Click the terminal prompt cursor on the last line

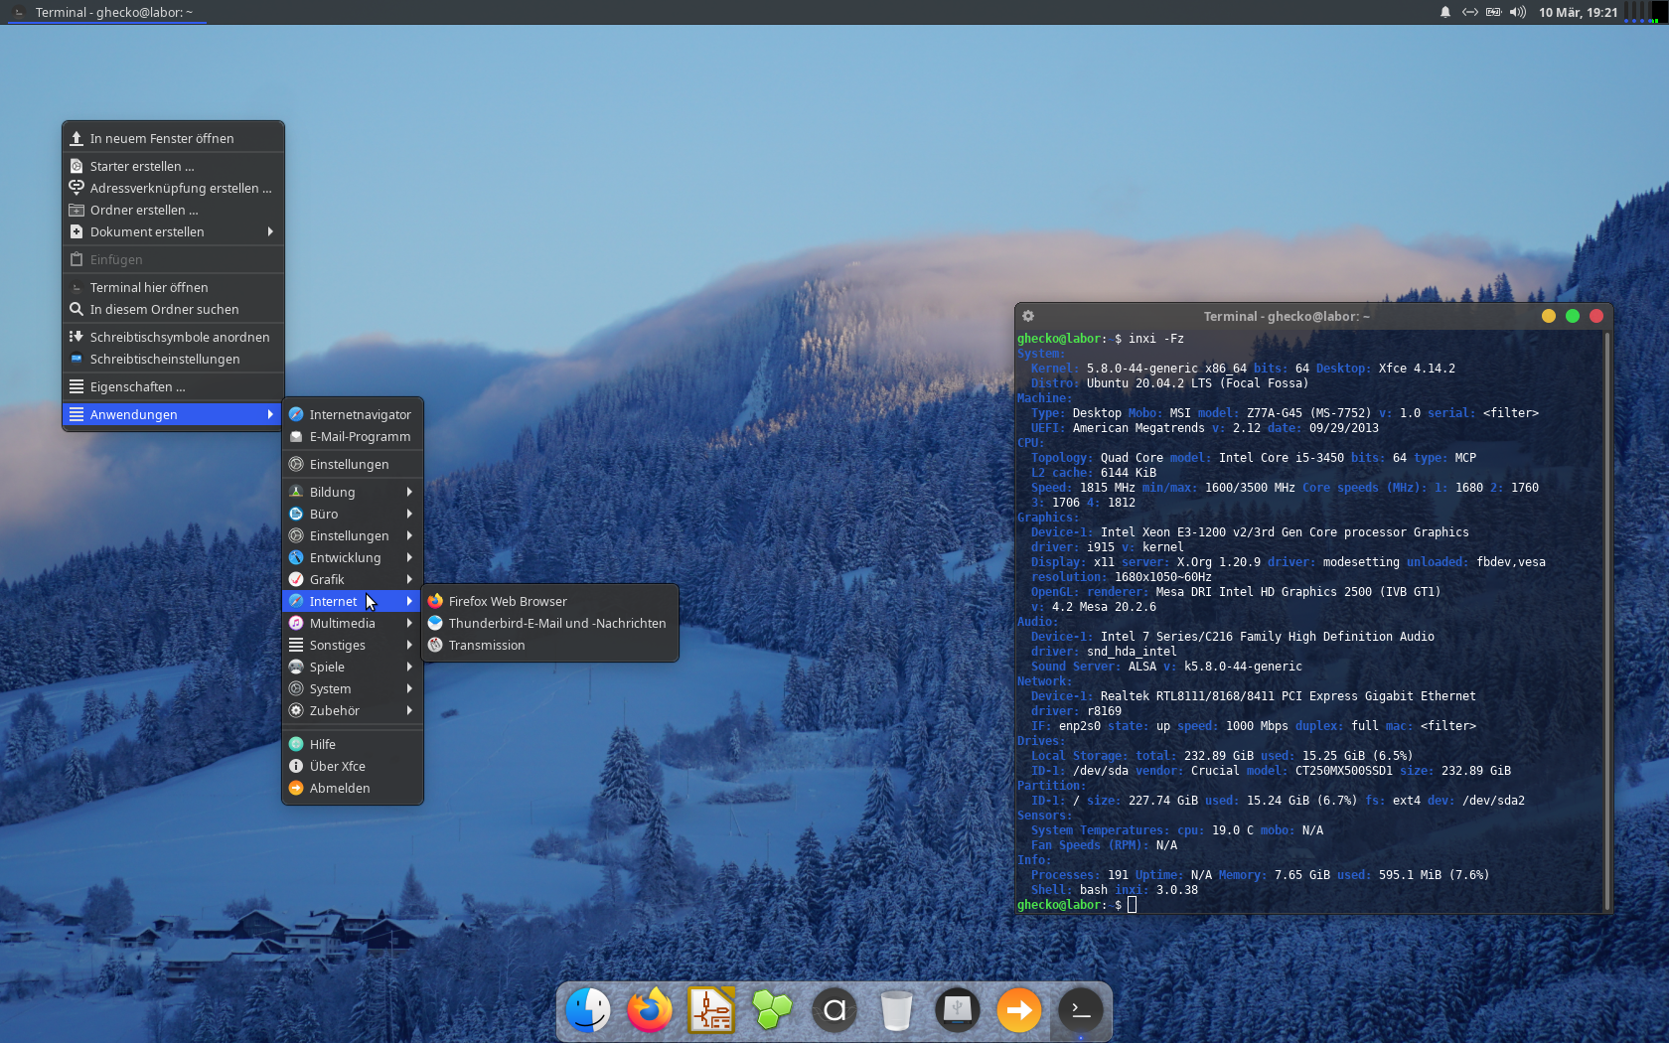(x=1132, y=905)
